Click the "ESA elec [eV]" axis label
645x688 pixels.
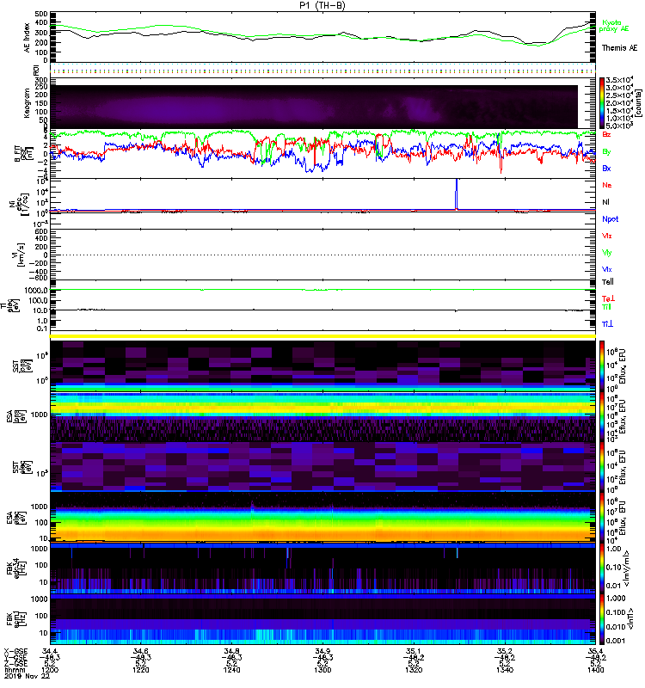[15, 518]
